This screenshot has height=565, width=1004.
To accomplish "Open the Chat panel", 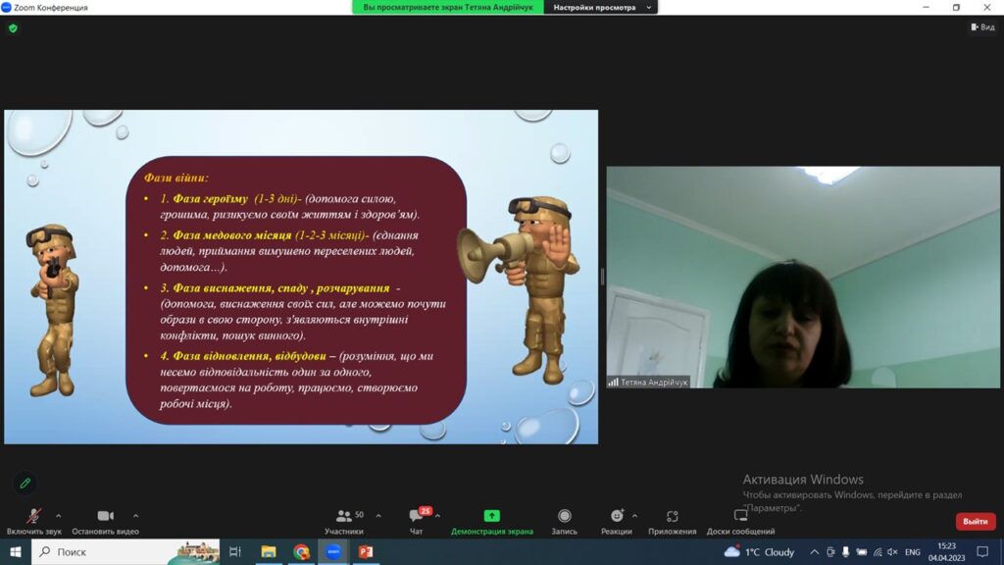I will point(417,518).
